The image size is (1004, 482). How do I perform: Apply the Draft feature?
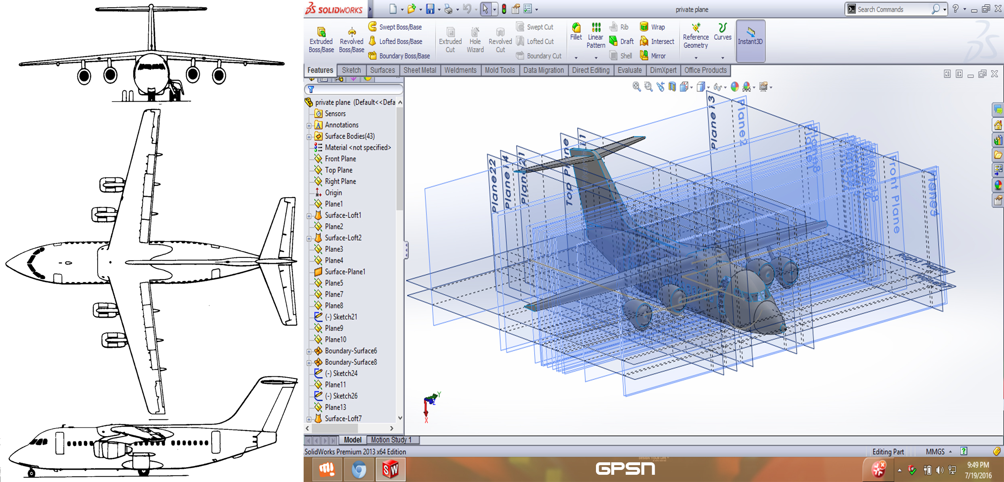point(621,41)
